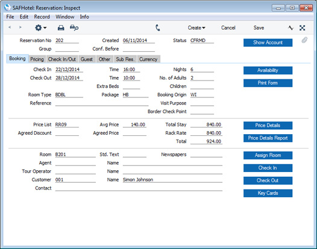Screen dimensions: 317x249
Task: Open the Record menu
Action: pyautogui.click(x=42, y=17)
